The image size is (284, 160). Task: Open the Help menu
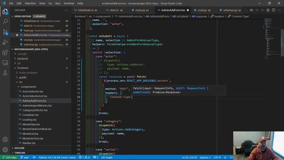(80, 3)
